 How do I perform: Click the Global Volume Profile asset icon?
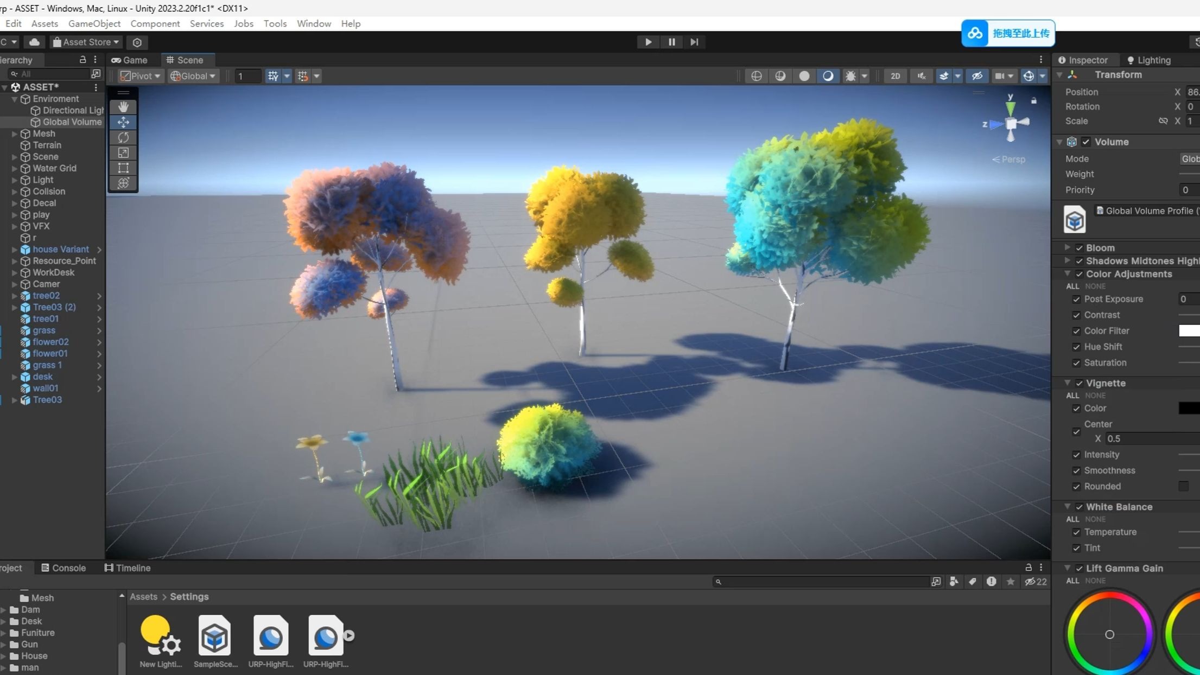pos(1074,219)
